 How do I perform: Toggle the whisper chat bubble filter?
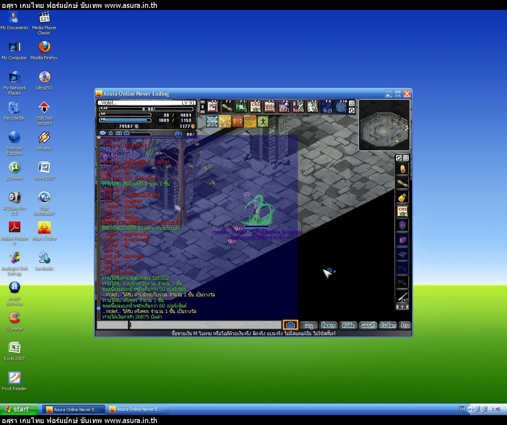(x=103, y=134)
